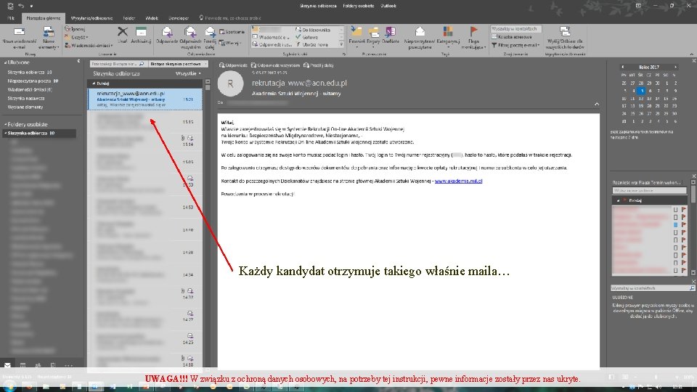Screen dimensions: 697x392
Task: Open Wiadomości-śmieci folder in favorites
Action: (29, 89)
